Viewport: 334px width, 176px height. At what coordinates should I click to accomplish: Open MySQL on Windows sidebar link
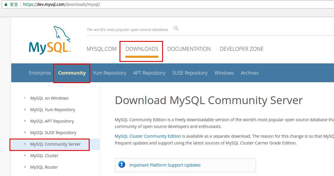pyautogui.click(x=49, y=98)
